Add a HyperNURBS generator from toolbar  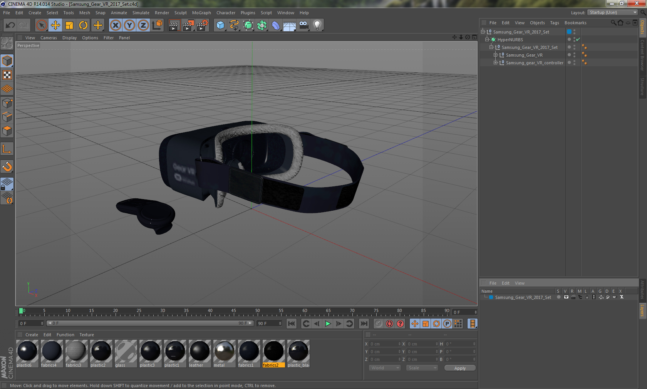(x=248, y=25)
